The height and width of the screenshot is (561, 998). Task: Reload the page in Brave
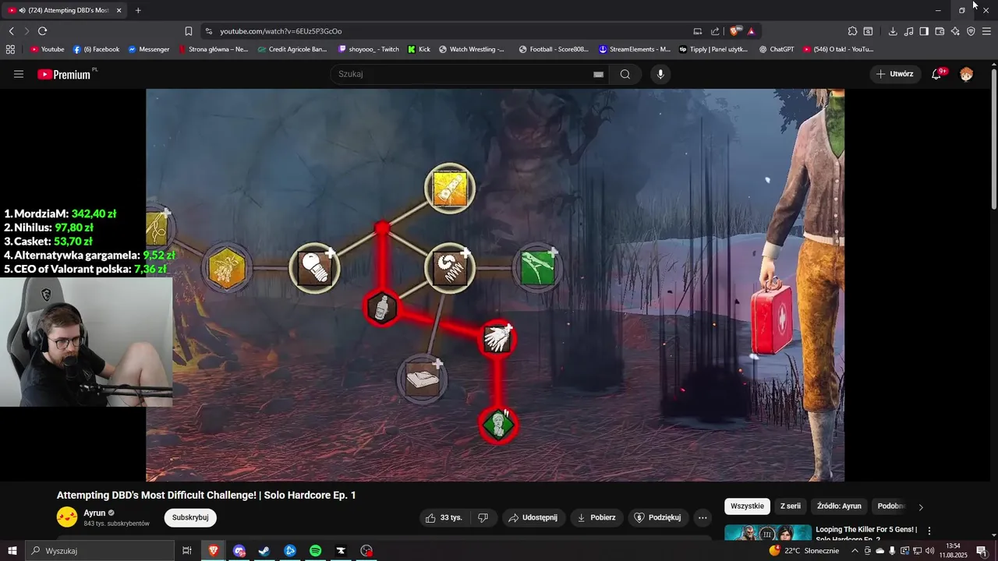click(42, 31)
